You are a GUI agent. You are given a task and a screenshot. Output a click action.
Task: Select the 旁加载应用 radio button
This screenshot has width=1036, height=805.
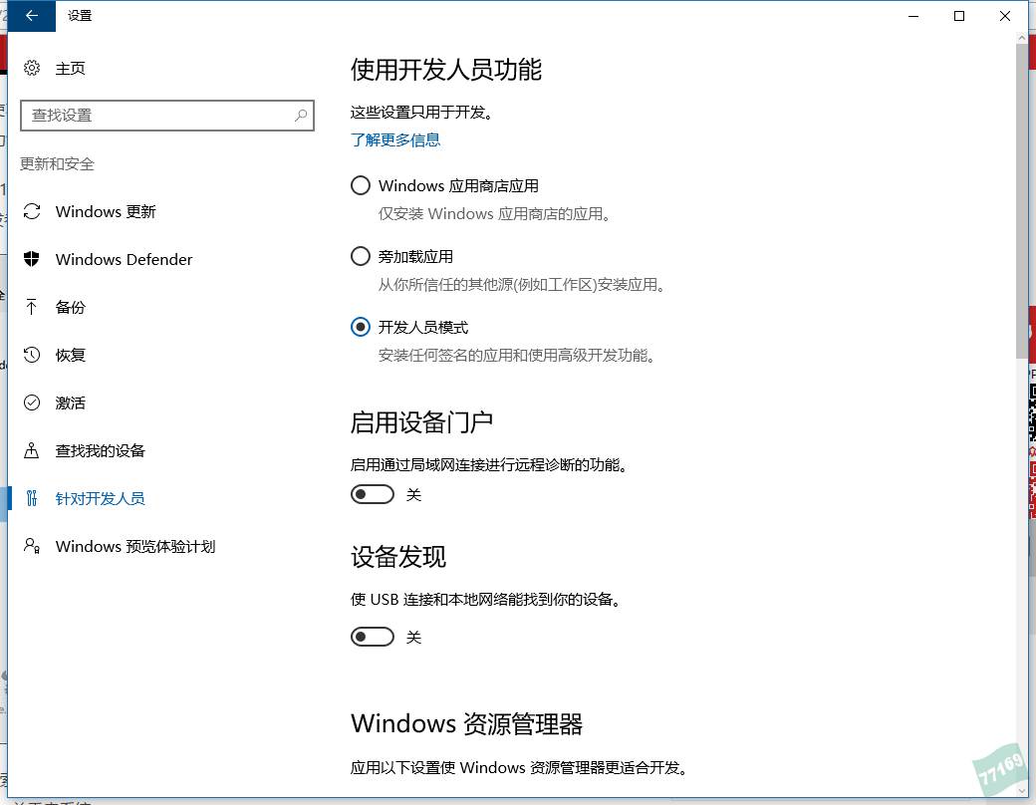(x=360, y=256)
